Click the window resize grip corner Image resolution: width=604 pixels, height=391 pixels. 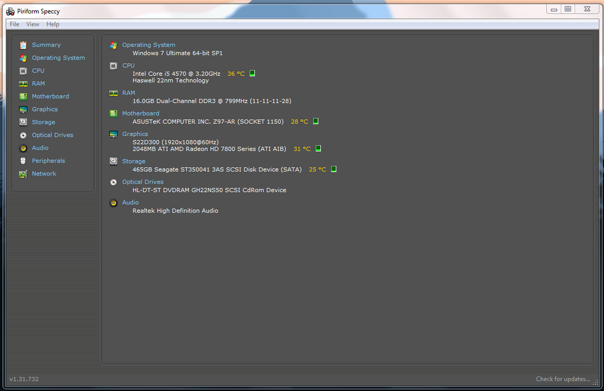click(x=596, y=382)
